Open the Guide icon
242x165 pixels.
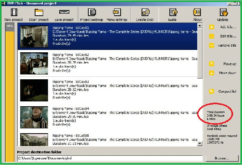173,12
